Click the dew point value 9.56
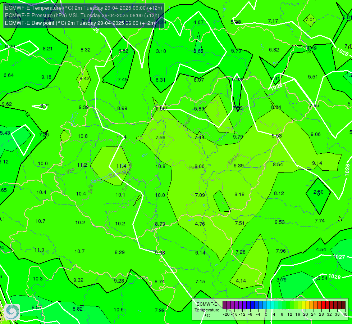Image resolution: width=352 pixels, height=324 pixels. pyautogui.click(x=161, y=109)
